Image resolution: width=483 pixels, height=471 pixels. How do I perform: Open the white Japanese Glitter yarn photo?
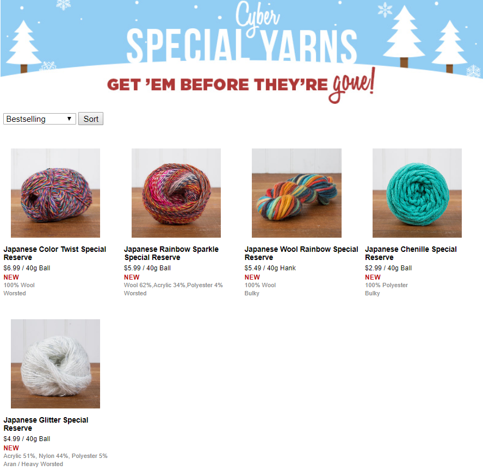(x=55, y=364)
